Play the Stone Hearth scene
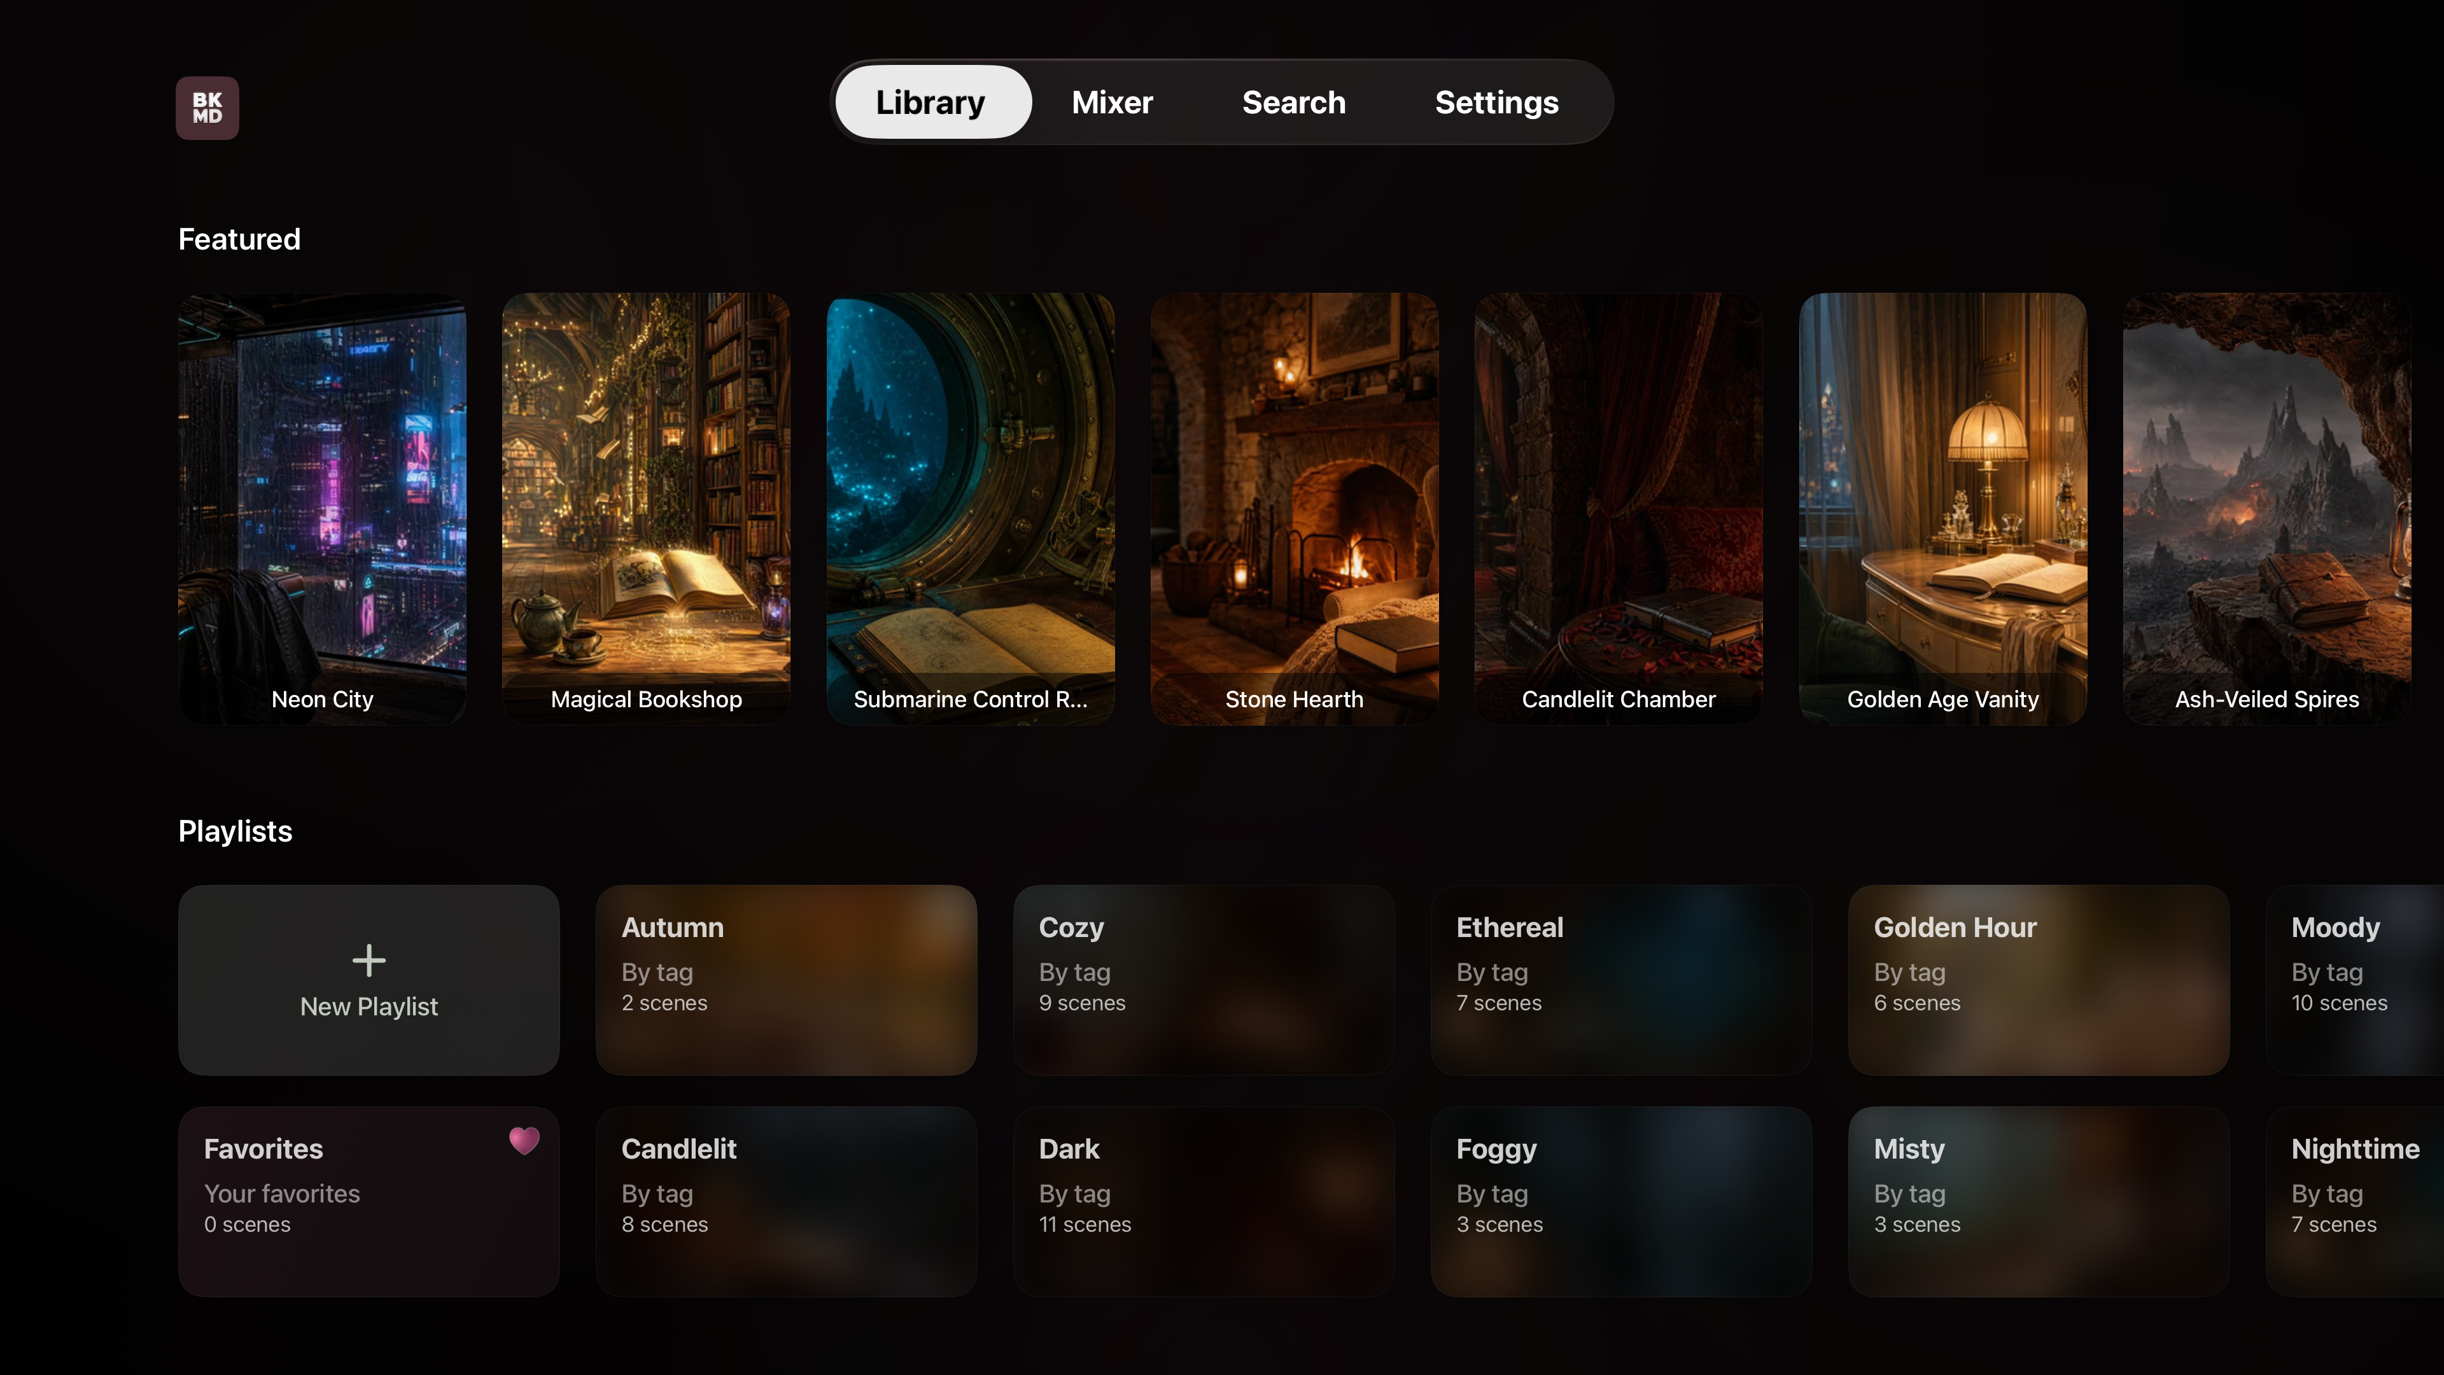 [1294, 509]
